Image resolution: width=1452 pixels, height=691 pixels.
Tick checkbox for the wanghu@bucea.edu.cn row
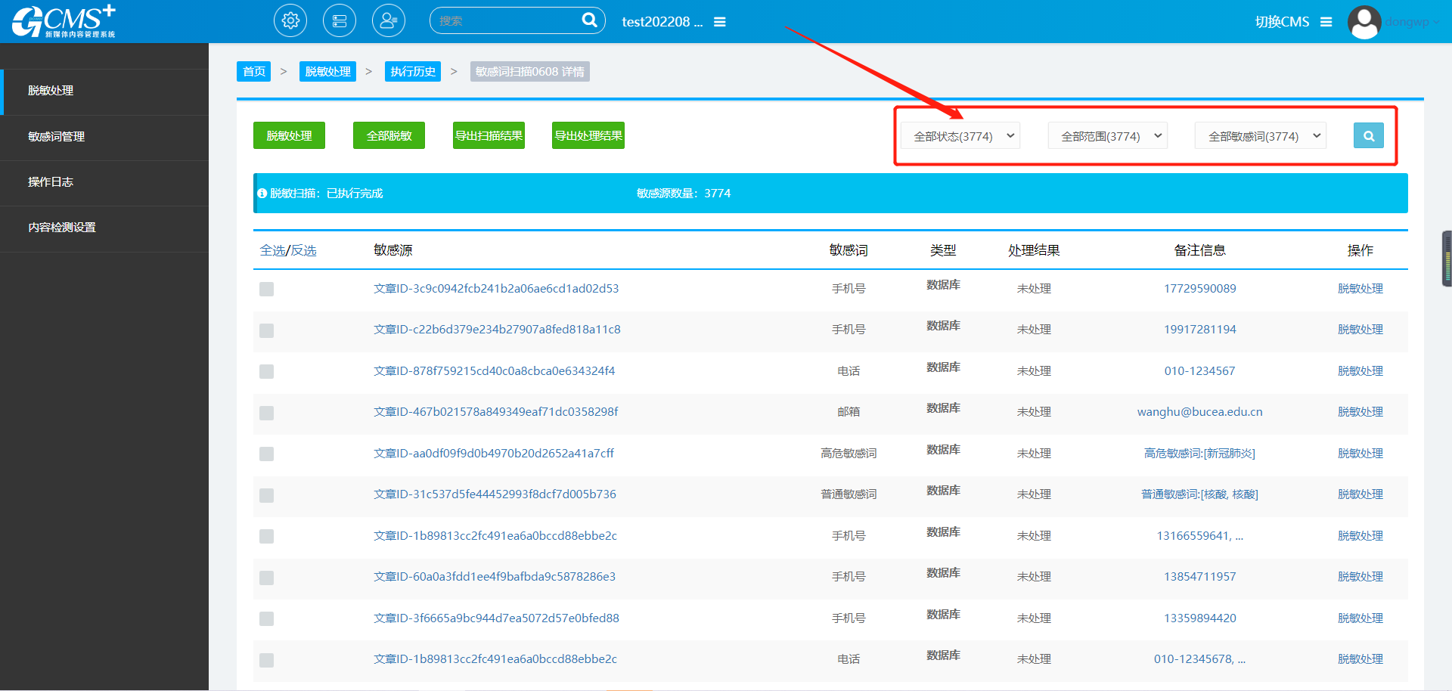tap(266, 413)
